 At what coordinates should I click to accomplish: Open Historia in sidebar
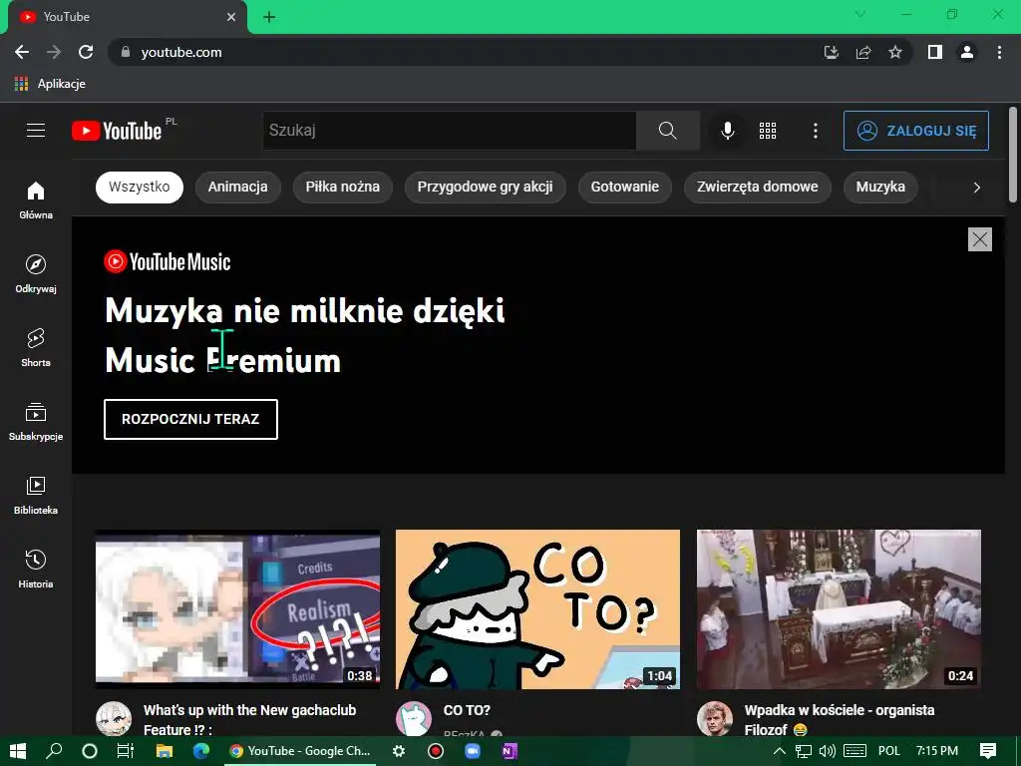36,569
